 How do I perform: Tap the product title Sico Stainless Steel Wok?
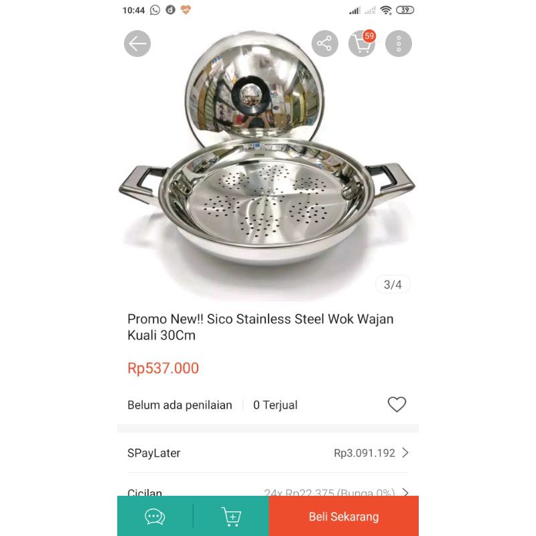pyautogui.click(x=261, y=327)
